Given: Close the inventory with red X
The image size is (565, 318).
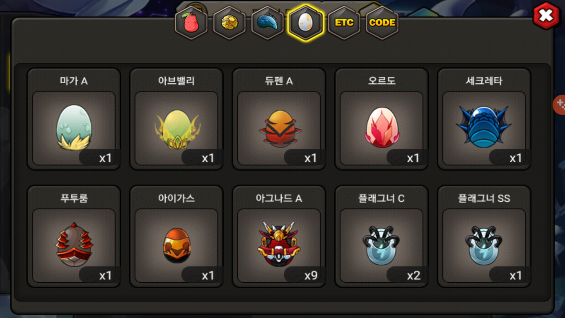Looking at the screenshot, I should point(546,16).
